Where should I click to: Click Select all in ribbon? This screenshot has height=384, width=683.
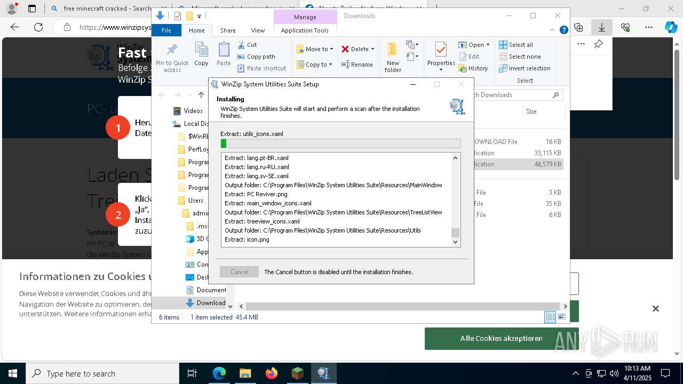pyautogui.click(x=516, y=45)
